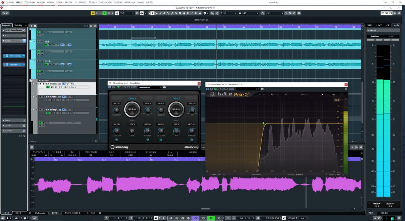Click the Pro-Q 3 full screen icon
405x221 pixels.
tap(341, 94)
